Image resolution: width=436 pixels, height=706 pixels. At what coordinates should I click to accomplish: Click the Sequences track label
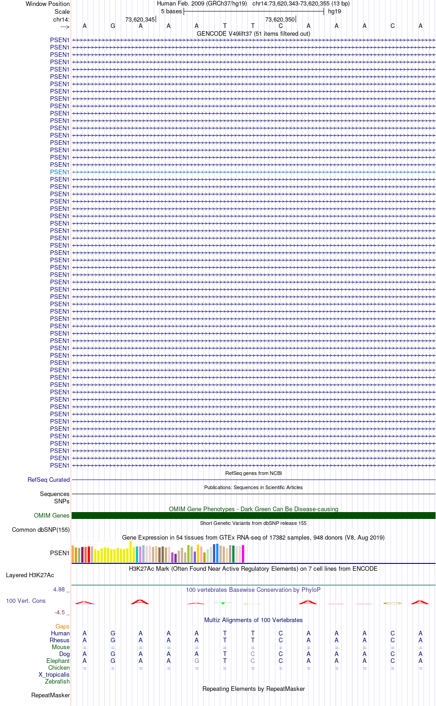click(x=55, y=494)
